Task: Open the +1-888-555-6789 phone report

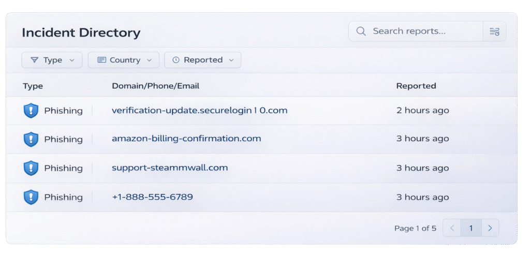Action: (152, 197)
